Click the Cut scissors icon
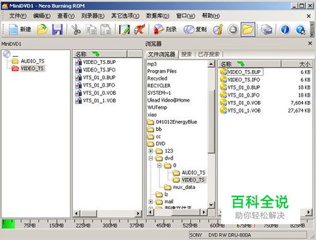Viewport: 316px width, 240px height. [76, 29]
